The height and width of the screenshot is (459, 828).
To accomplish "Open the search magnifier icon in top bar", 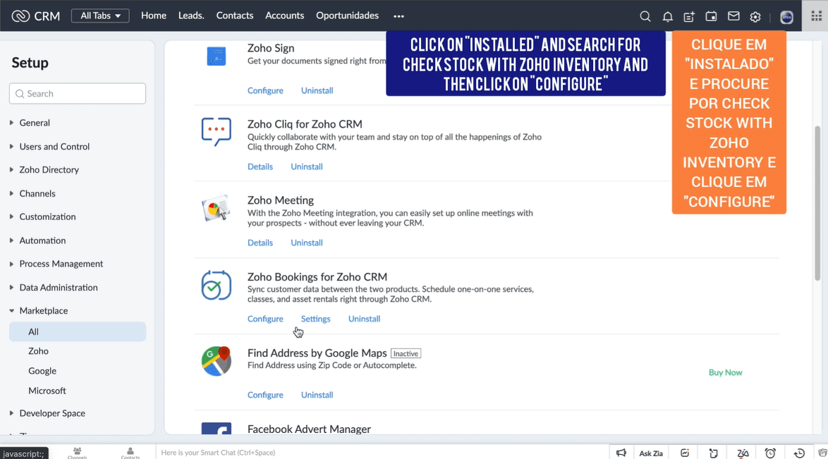I will pyautogui.click(x=645, y=16).
